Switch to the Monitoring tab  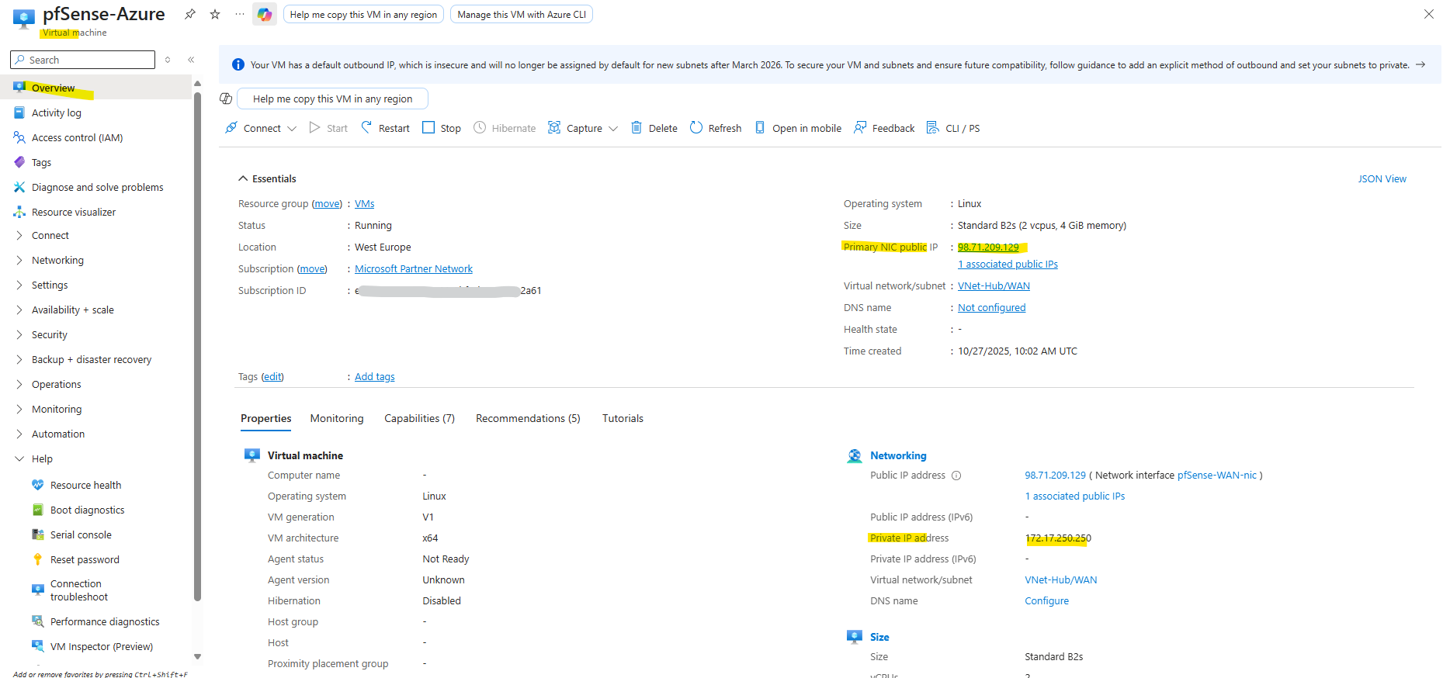(x=336, y=418)
